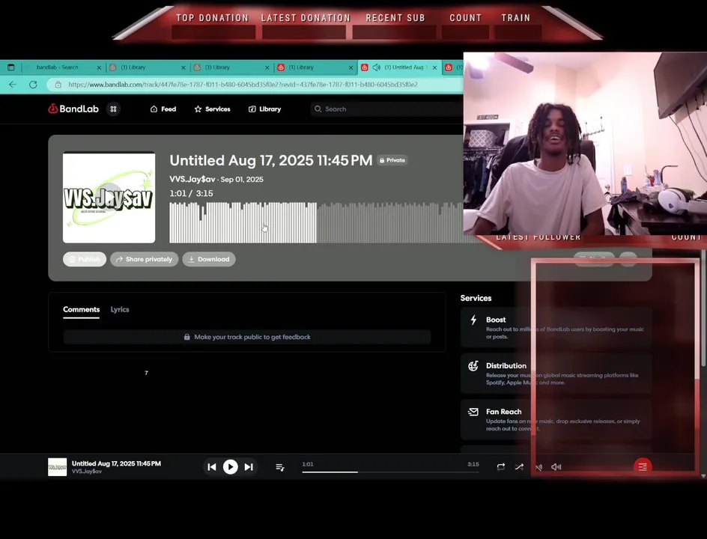Click the Services sidebar heading
The height and width of the screenshot is (539, 707).
point(476,299)
